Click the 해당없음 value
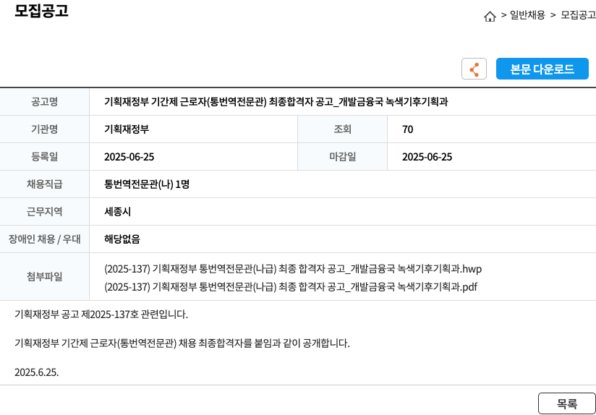Viewport: 596px width, 415px height. point(122,239)
